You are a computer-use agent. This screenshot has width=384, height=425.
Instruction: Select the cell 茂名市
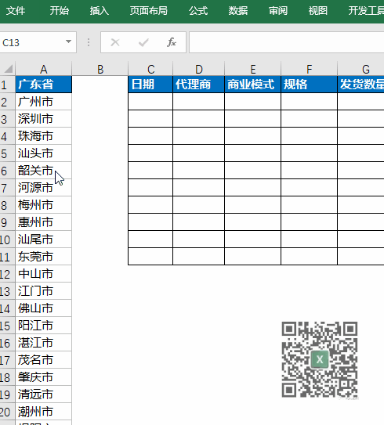[44, 360]
